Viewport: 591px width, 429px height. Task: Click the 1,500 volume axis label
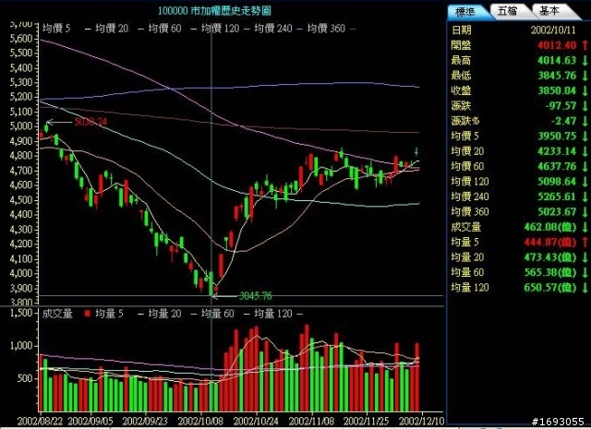21,313
